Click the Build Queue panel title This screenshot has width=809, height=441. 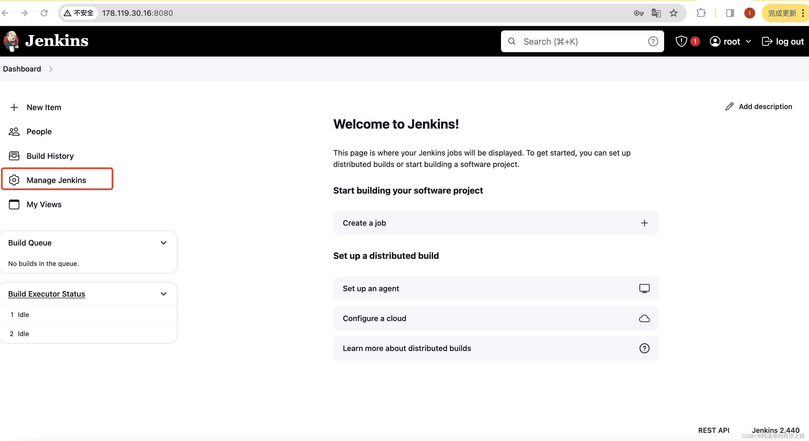(x=30, y=243)
